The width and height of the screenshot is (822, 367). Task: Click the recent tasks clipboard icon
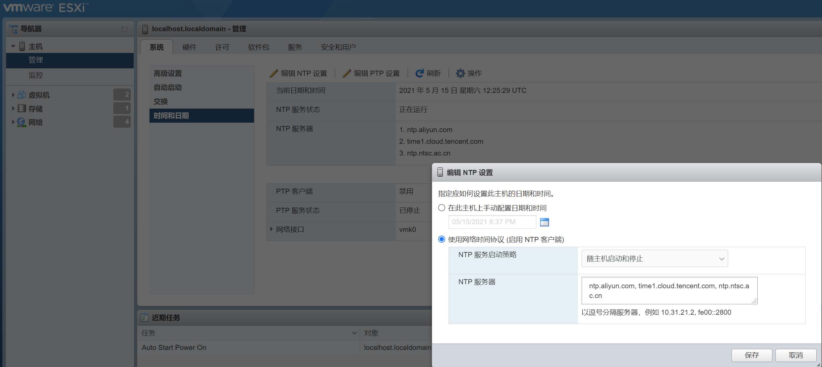pos(144,317)
